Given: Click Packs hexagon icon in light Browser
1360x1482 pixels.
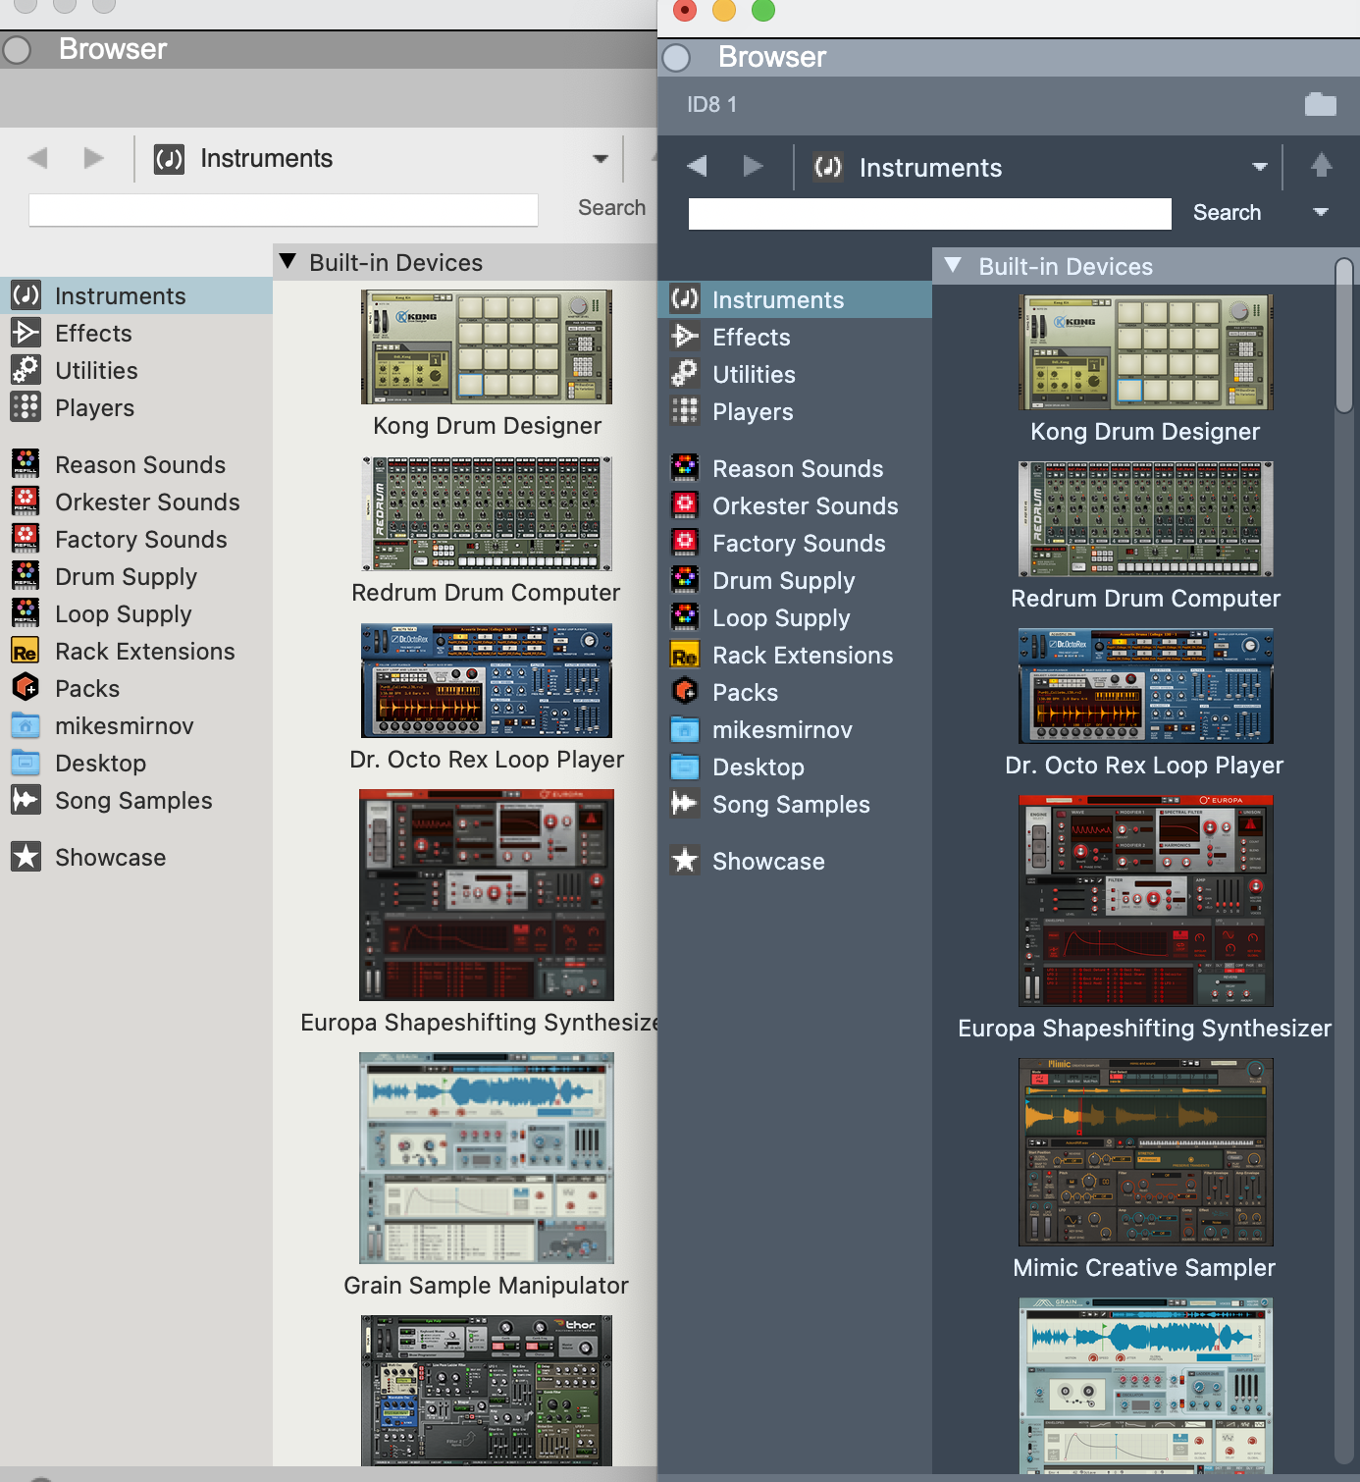Looking at the screenshot, I should point(26,688).
